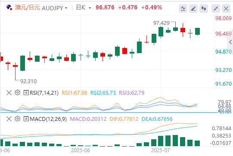
Task: Click the RSI3:62.79 value
Action: [x=132, y=93]
